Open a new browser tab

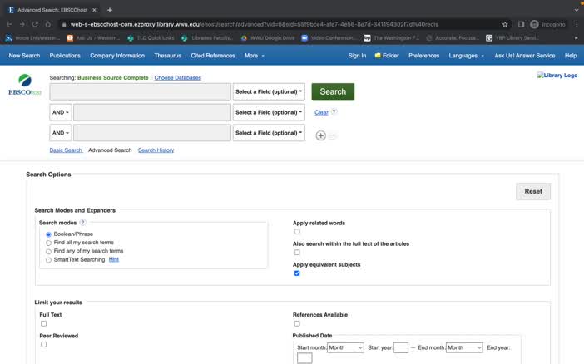pos(109,9)
